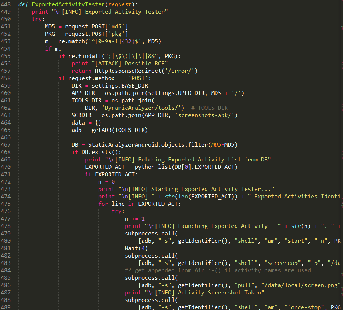This screenshot has width=343, height=310.
Task: Click the ExportedActivityTester function name
Action: tap(68, 4)
